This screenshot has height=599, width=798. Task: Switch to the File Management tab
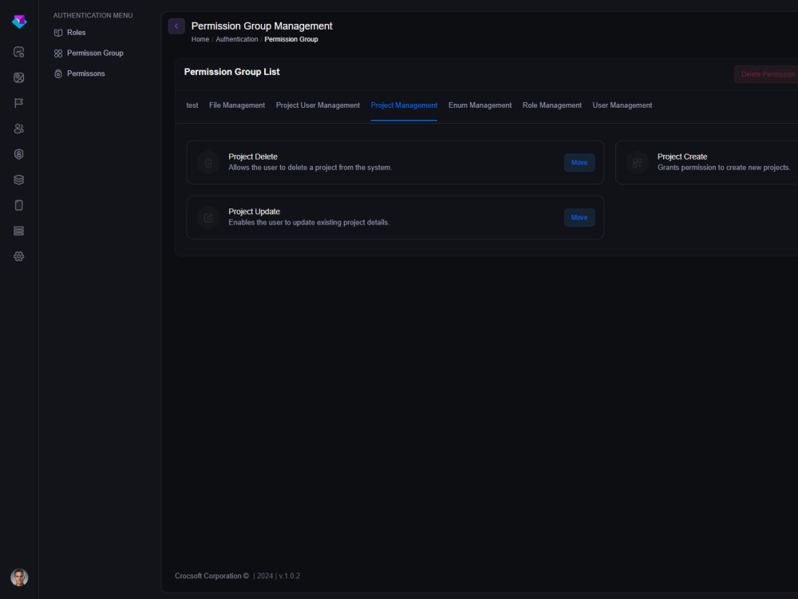[x=237, y=105]
